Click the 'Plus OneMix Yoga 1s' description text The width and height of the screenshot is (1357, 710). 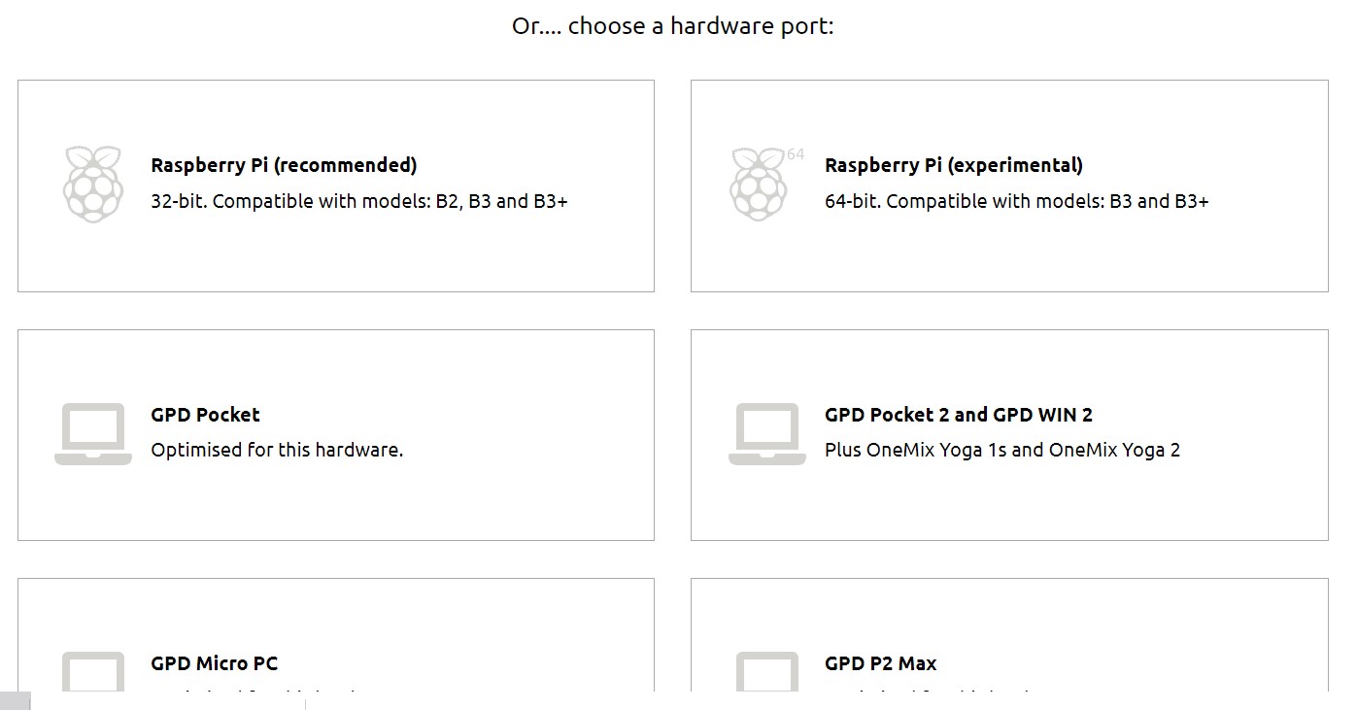pyautogui.click(x=1002, y=450)
